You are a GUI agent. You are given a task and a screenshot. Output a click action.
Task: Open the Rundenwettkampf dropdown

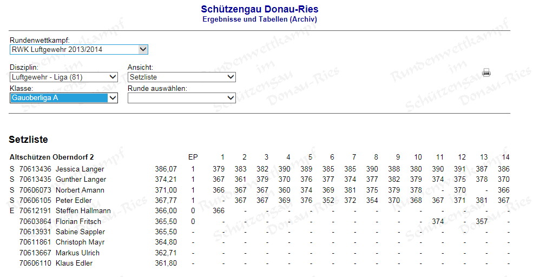tap(79, 50)
